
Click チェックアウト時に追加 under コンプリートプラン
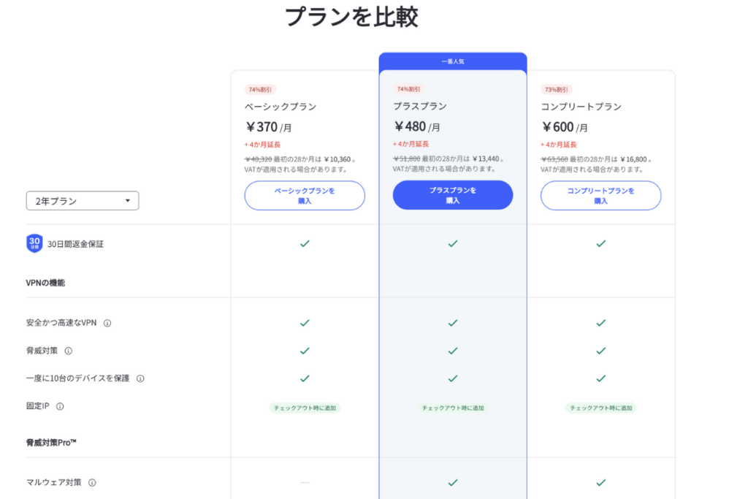click(600, 408)
